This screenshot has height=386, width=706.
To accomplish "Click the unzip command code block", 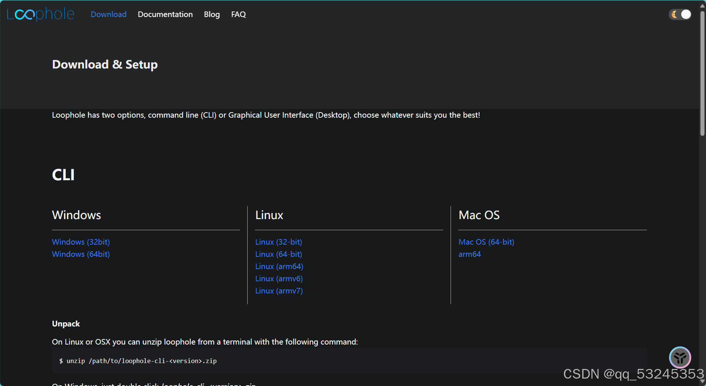I will click(x=350, y=361).
